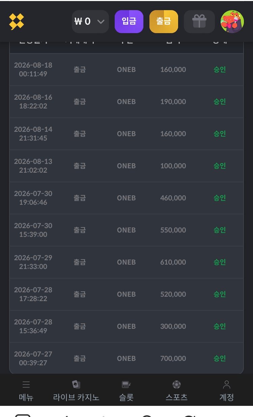This screenshot has height=417, width=253.
Task: Expand the ₩ 0 balance dropdown
Action: (x=90, y=22)
